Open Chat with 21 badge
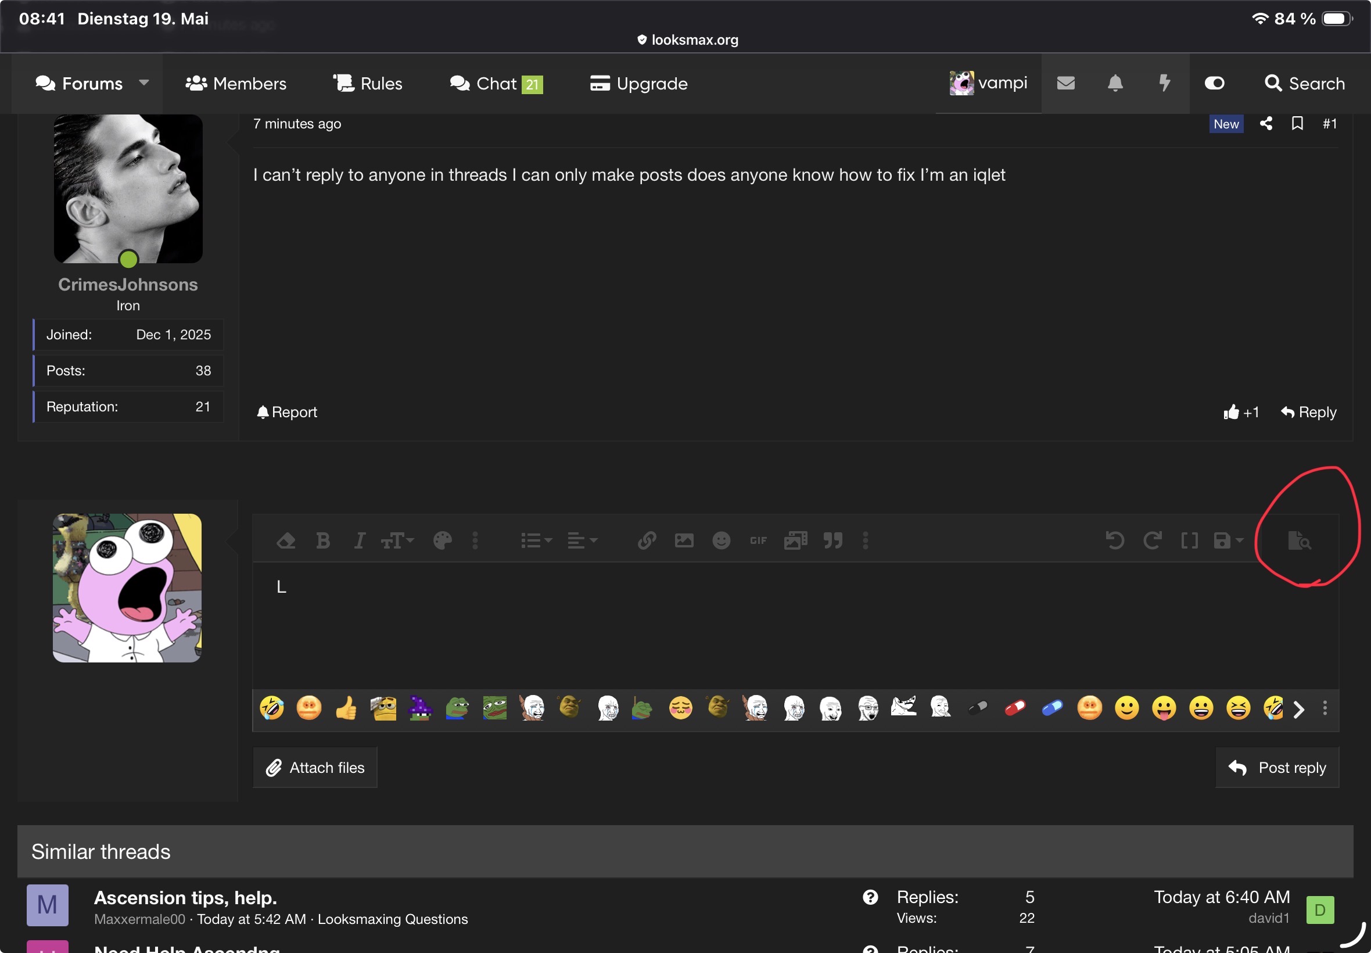Viewport: 1371px width, 953px height. pos(496,84)
